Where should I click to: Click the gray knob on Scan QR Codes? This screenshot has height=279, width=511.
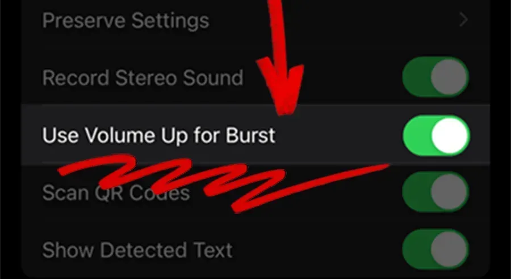tap(449, 192)
